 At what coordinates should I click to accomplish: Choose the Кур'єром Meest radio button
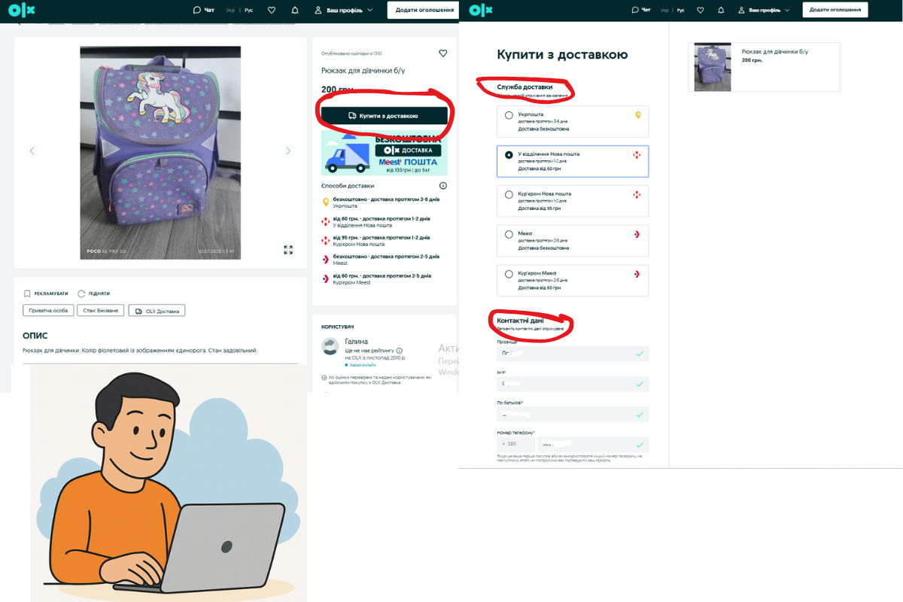(x=509, y=274)
